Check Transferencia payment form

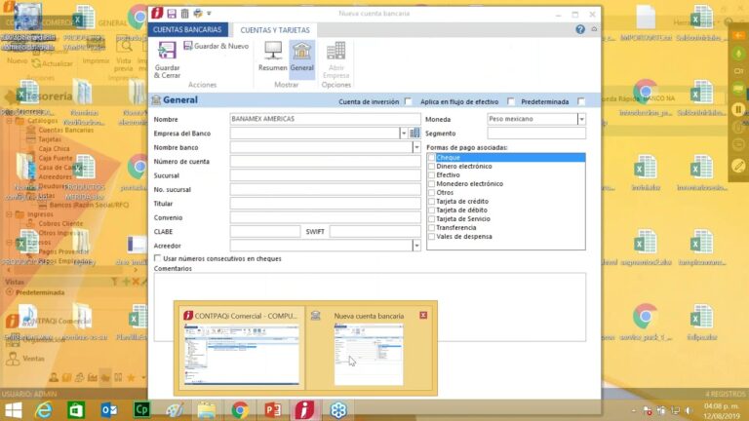click(431, 228)
